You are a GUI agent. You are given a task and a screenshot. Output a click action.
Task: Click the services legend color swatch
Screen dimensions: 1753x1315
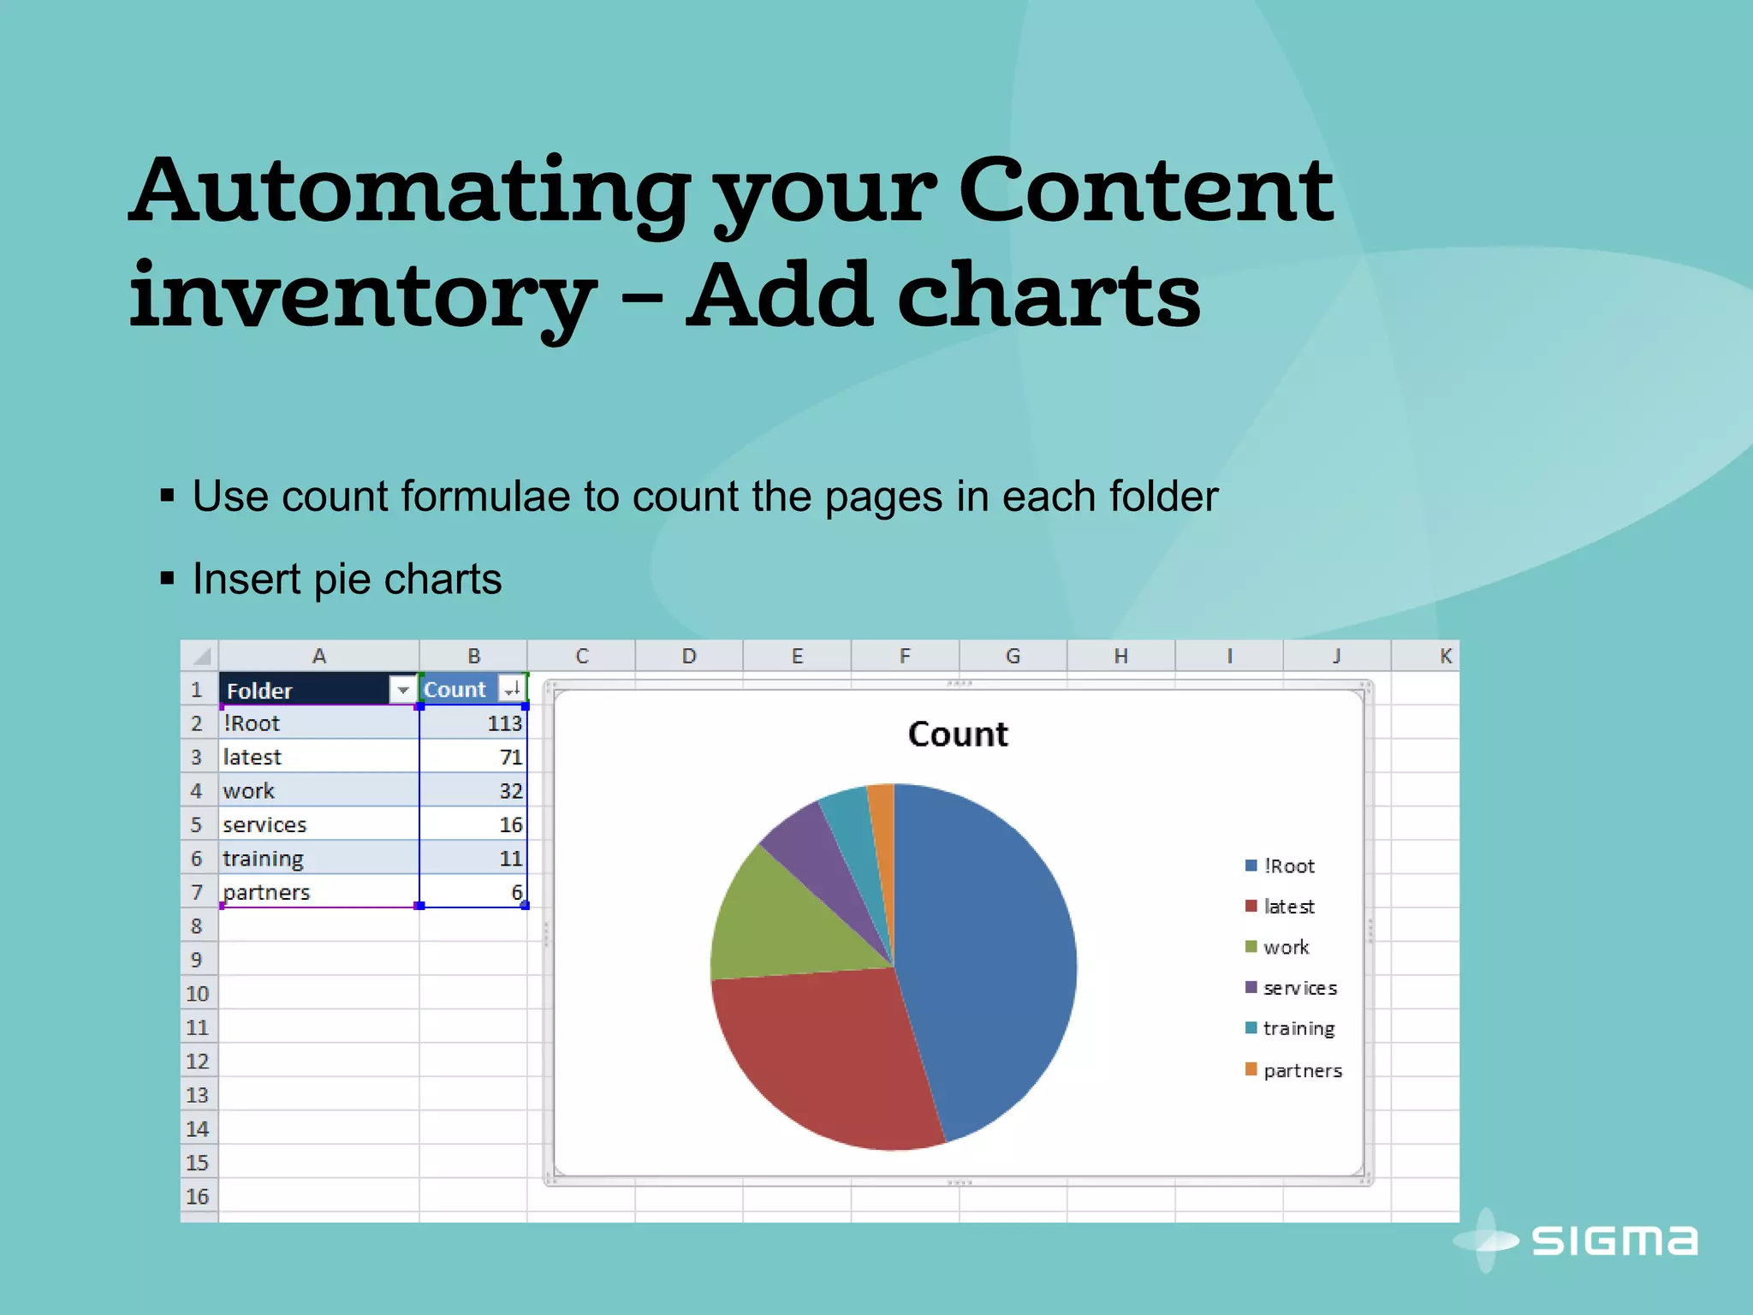(1251, 987)
